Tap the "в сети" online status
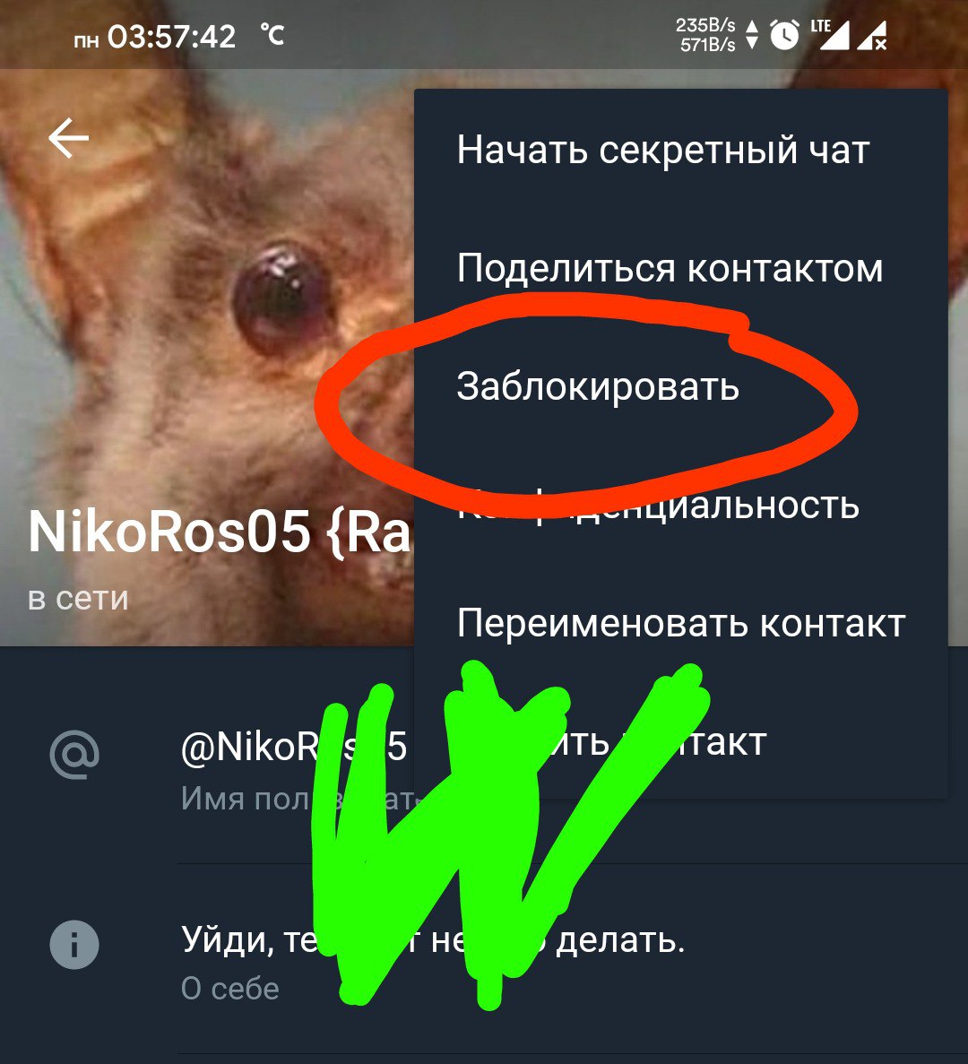Image resolution: width=968 pixels, height=1064 pixels. 78,599
